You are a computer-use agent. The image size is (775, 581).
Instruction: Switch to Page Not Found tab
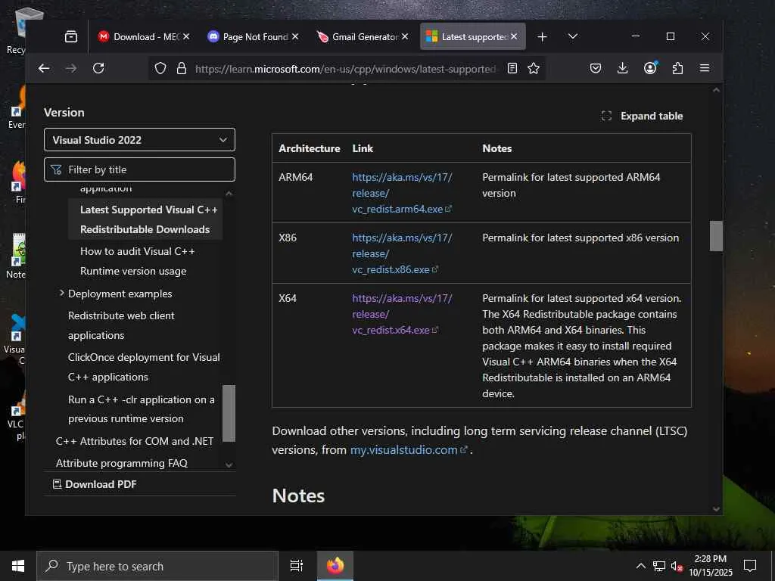tap(253, 36)
